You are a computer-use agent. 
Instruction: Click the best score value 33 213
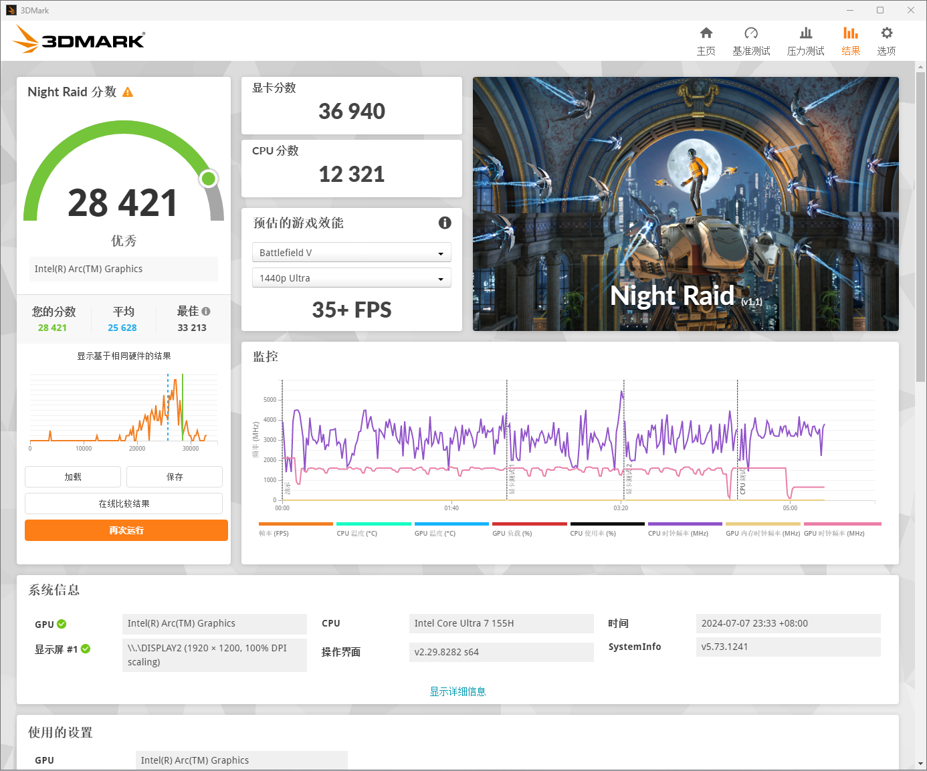[x=192, y=328]
